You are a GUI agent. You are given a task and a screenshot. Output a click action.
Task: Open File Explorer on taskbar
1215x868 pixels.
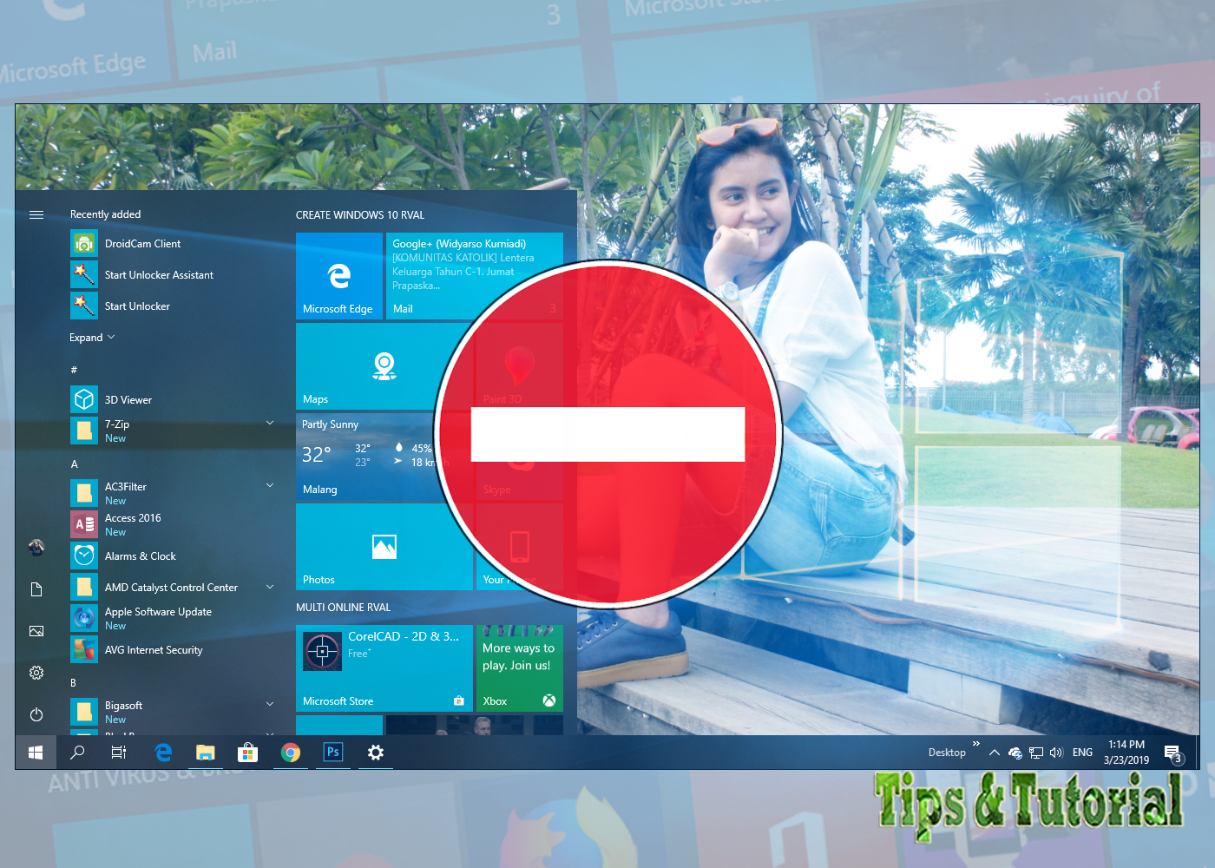[x=205, y=753]
